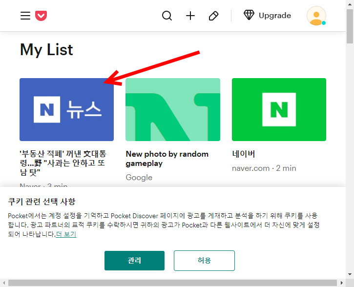Click the pencil bulk edit icon
Image resolution: width=354 pixels, height=287 pixels.
coord(213,16)
